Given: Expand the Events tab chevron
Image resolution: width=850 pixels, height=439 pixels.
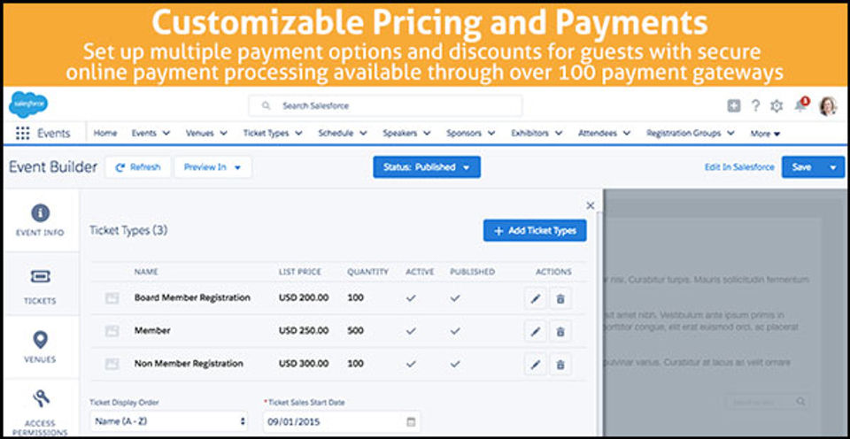Looking at the screenshot, I should (x=166, y=134).
